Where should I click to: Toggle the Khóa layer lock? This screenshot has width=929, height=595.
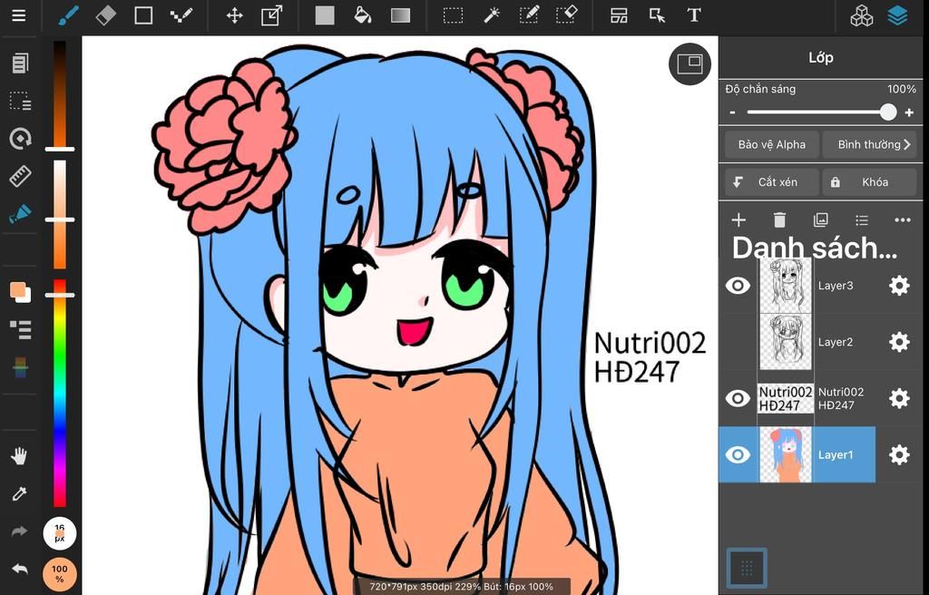pos(869,182)
